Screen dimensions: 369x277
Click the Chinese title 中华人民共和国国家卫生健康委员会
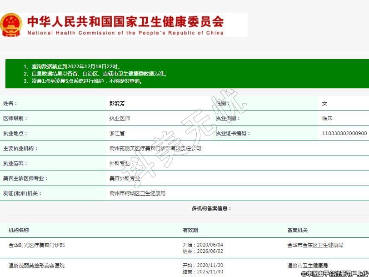coord(125,21)
